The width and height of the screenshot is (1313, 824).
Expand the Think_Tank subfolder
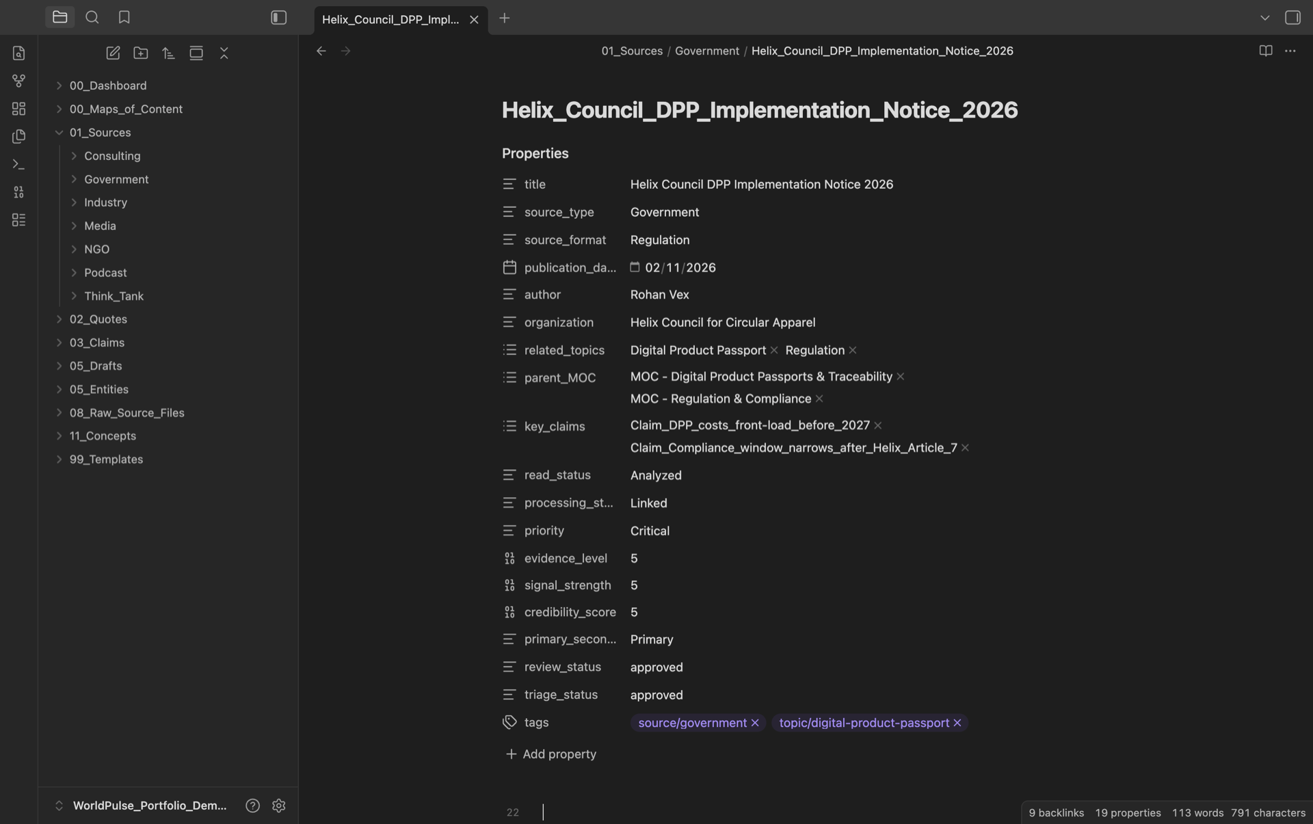74,296
